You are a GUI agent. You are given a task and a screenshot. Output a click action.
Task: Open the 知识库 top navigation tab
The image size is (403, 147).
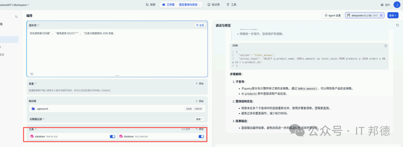[213, 4]
